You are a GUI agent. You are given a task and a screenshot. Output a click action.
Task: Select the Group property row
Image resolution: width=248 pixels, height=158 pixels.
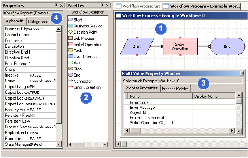tap(30, 69)
